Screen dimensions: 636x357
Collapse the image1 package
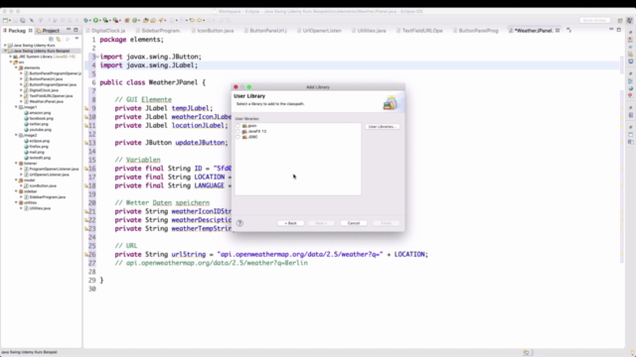[x=16, y=107]
